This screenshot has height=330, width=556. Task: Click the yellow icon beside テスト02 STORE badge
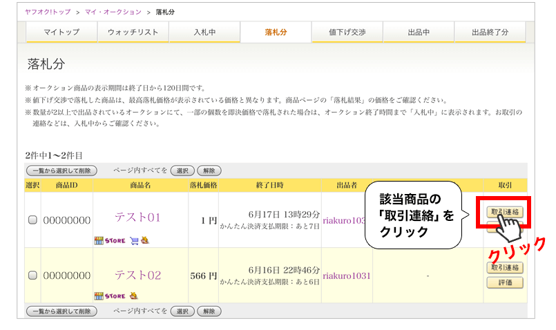[134, 295]
